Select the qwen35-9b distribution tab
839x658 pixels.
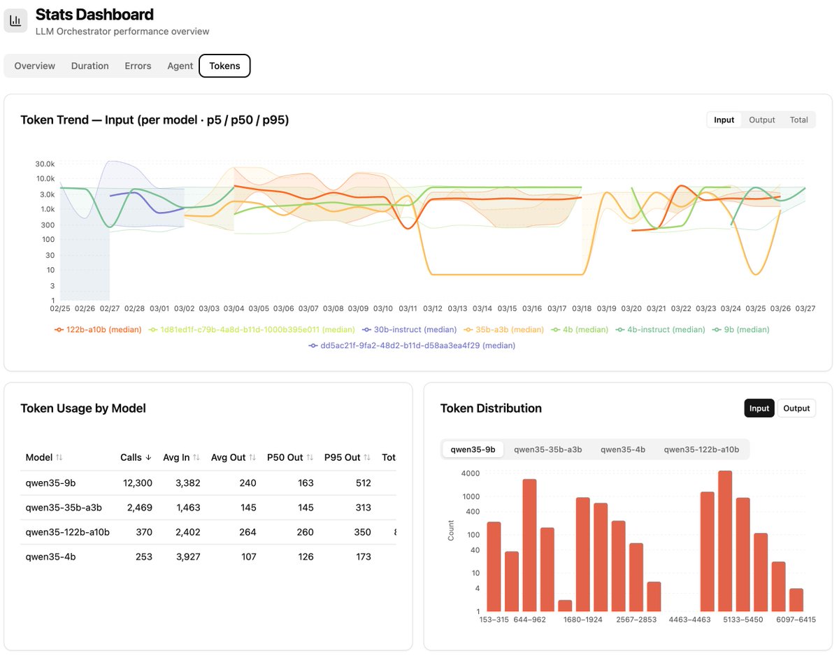click(473, 450)
